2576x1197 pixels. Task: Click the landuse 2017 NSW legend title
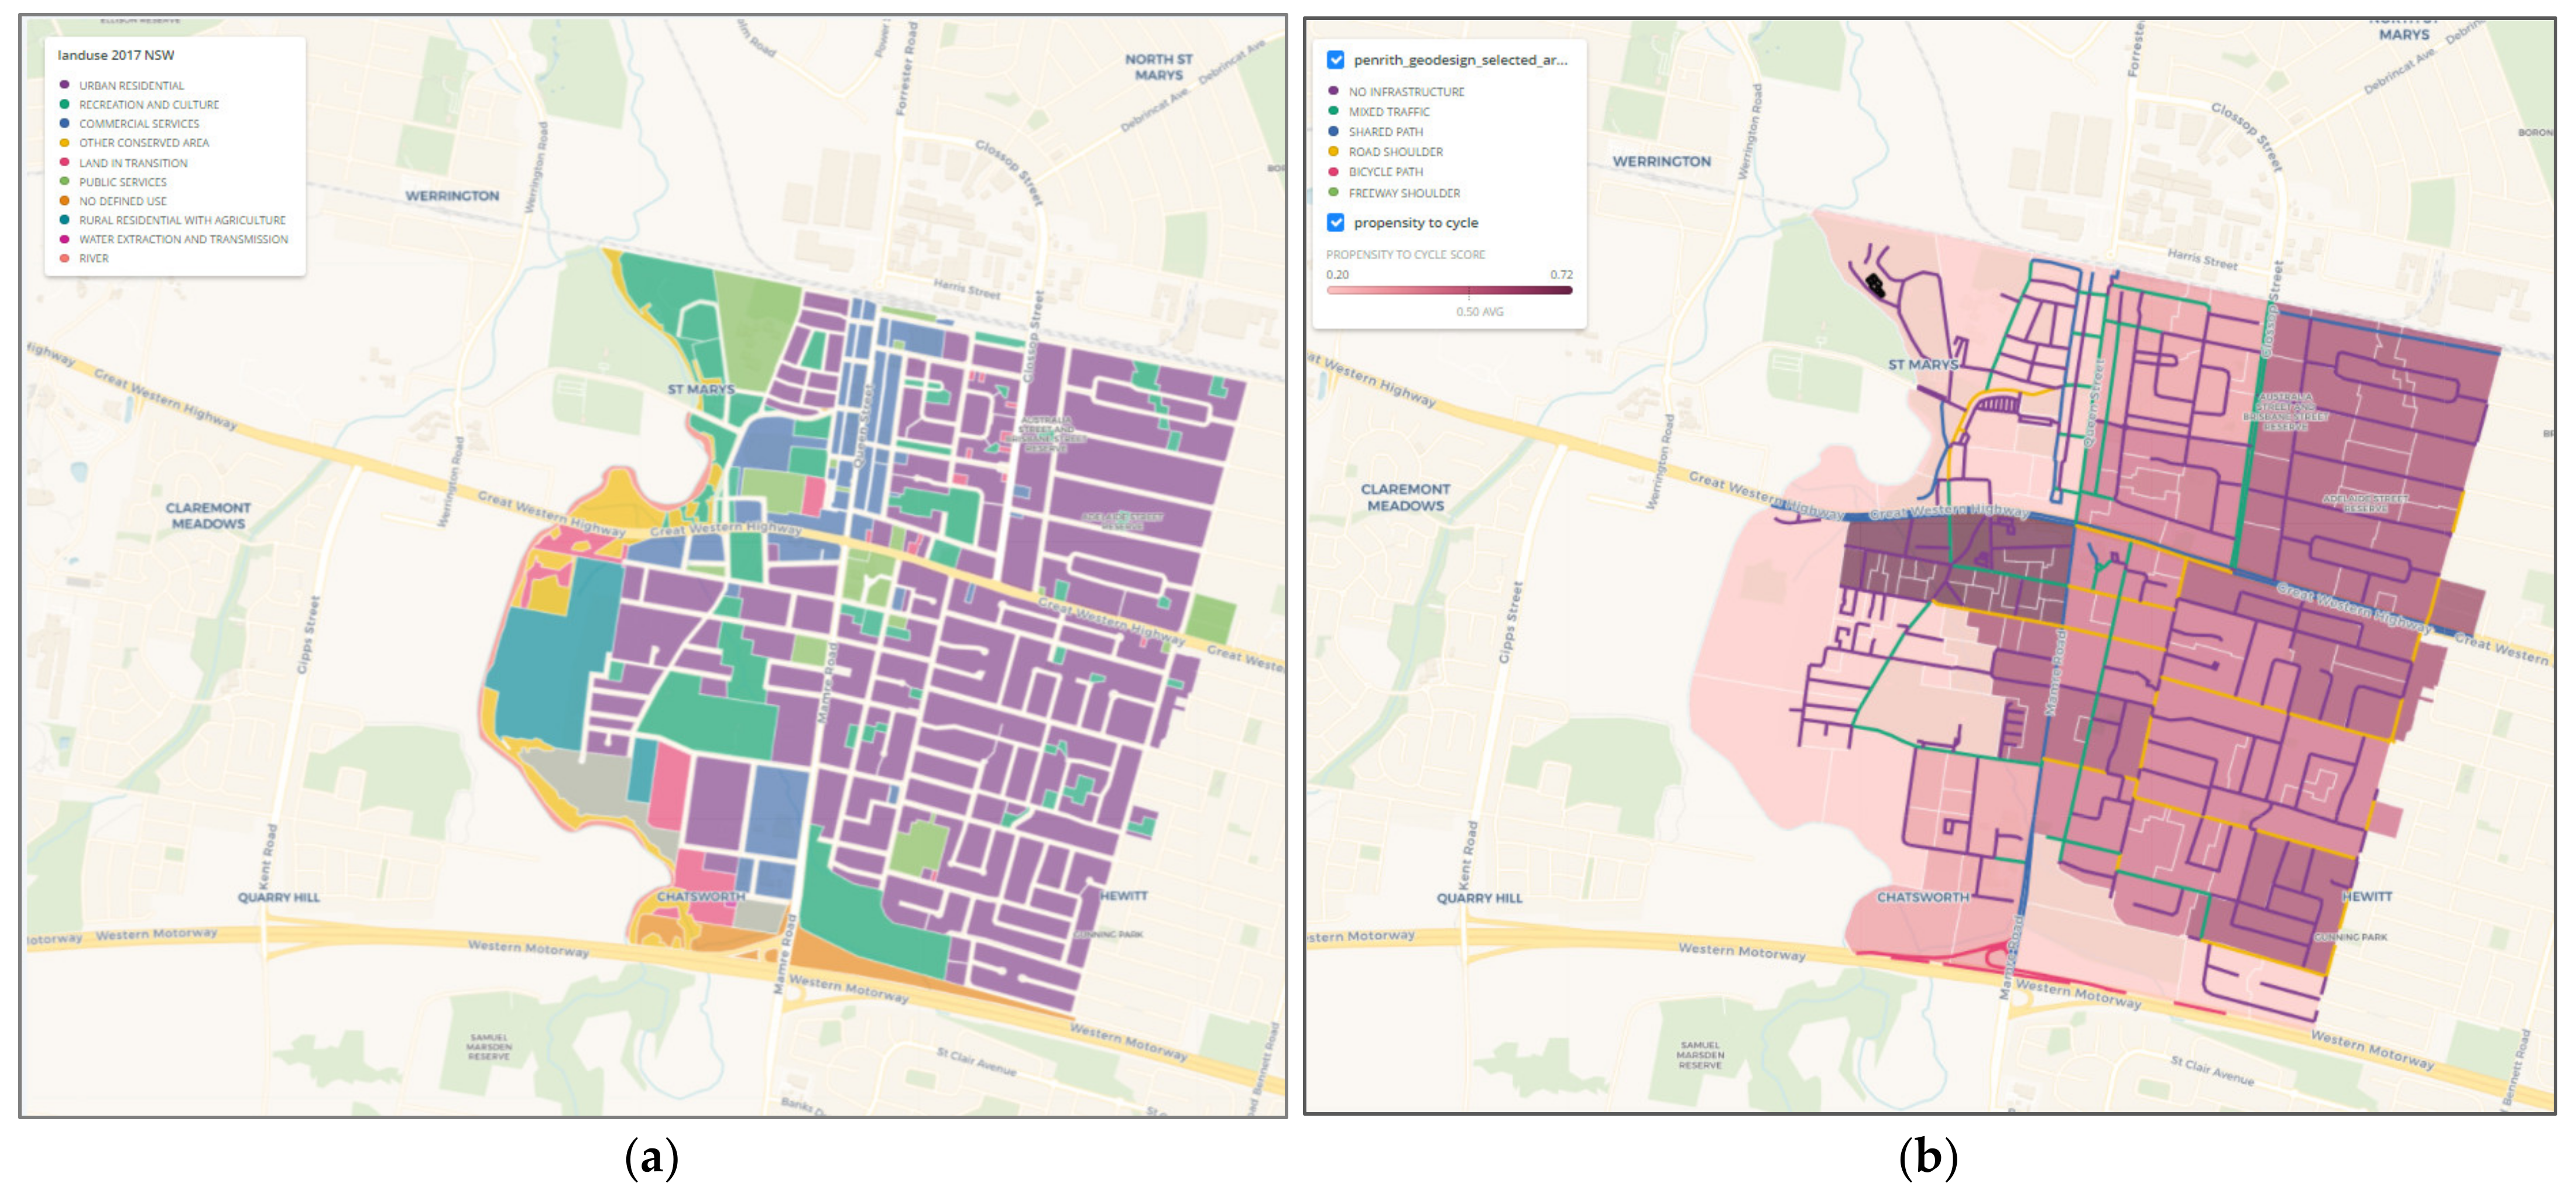click(x=116, y=55)
